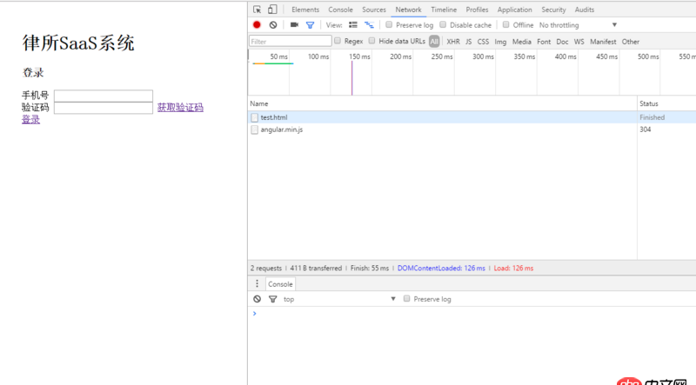Click the inspect element picker icon
The height and width of the screenshot is (385, 696).
click(258, 10)
